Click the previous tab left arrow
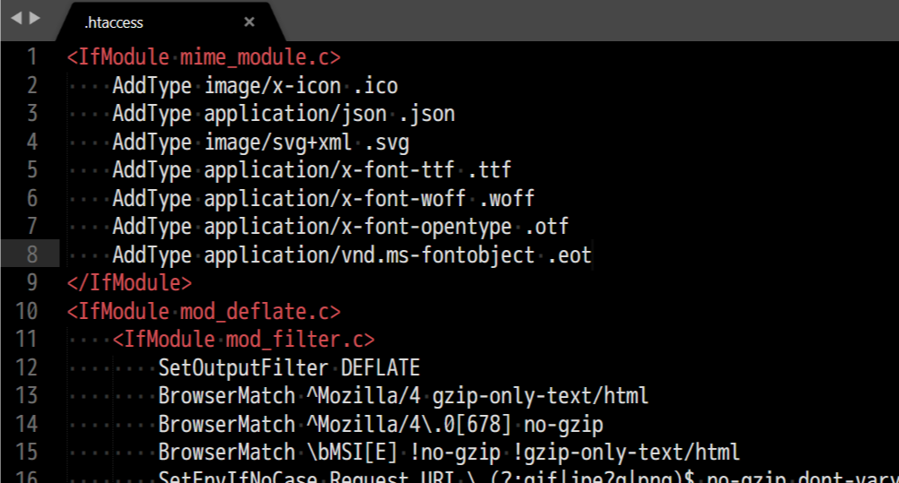 pyautogui.click(x=15, y=18)
